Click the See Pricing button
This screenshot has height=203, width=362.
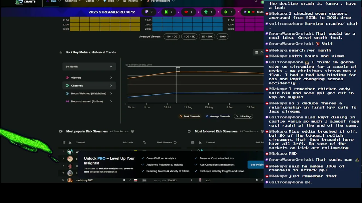point(256,165)
